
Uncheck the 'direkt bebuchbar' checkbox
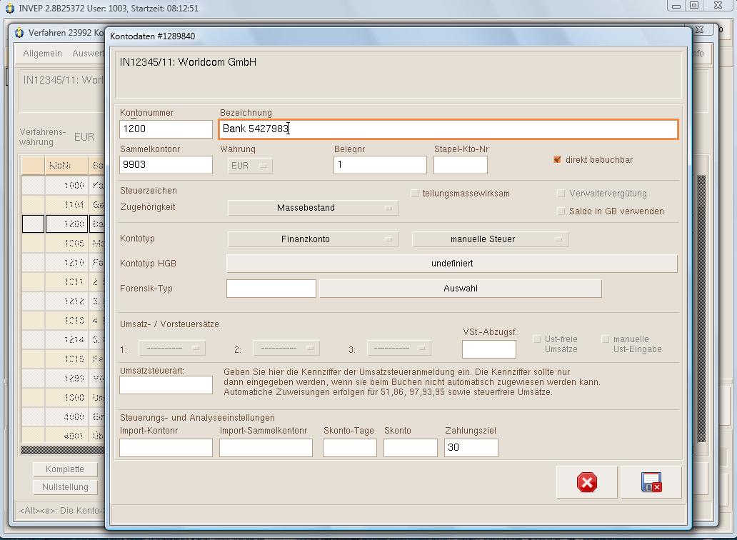[557, 160]
